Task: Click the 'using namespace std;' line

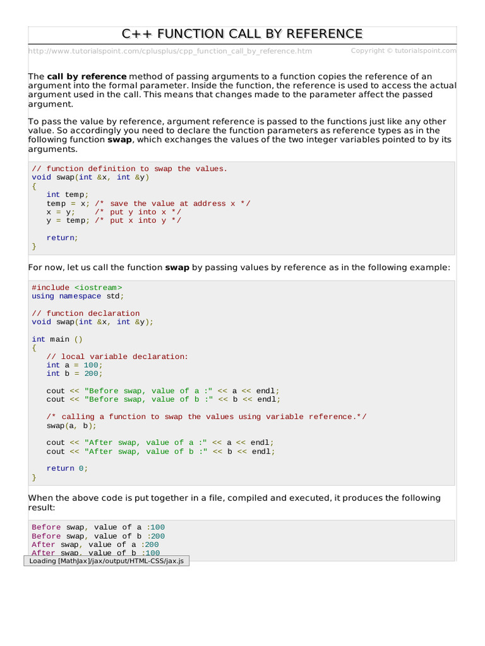Action: (78, 297)
